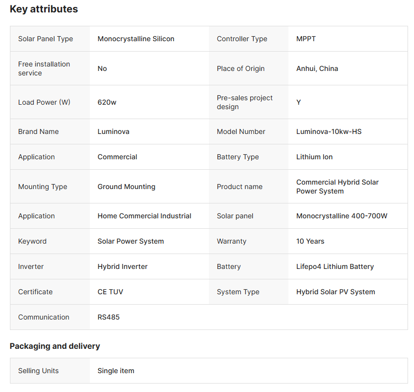Click the Luminova-10kw-HS model number
Screen dimensions: 414x392
329,131
